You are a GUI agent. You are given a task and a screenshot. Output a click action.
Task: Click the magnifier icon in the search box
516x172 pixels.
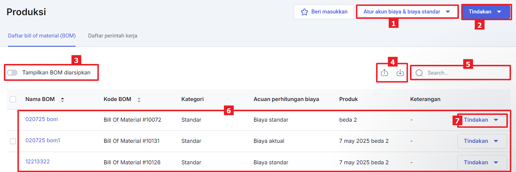click(419, 73)
